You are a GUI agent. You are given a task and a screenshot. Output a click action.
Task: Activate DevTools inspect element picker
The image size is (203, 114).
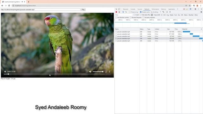click(116, 9)
